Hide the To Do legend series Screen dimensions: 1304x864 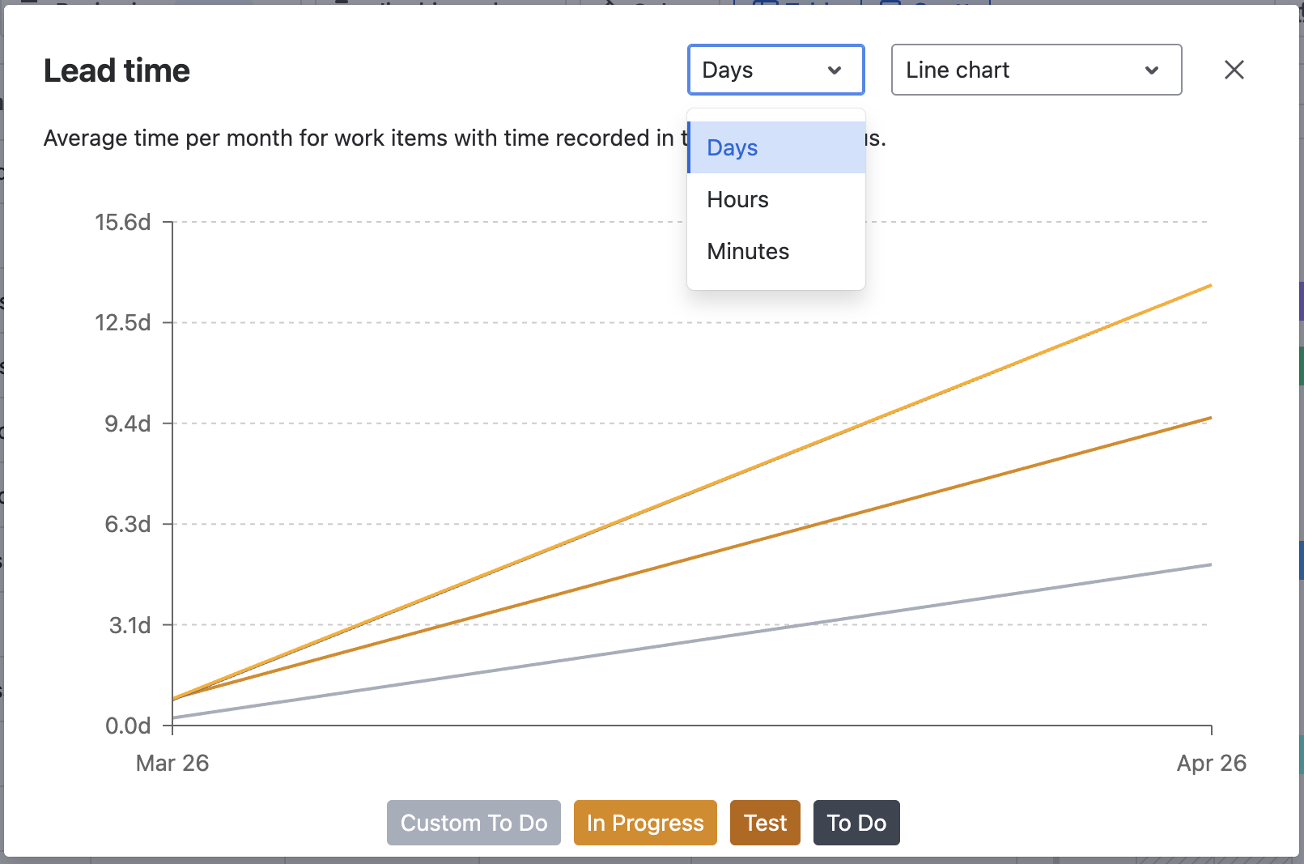click(x=856, y=823)
